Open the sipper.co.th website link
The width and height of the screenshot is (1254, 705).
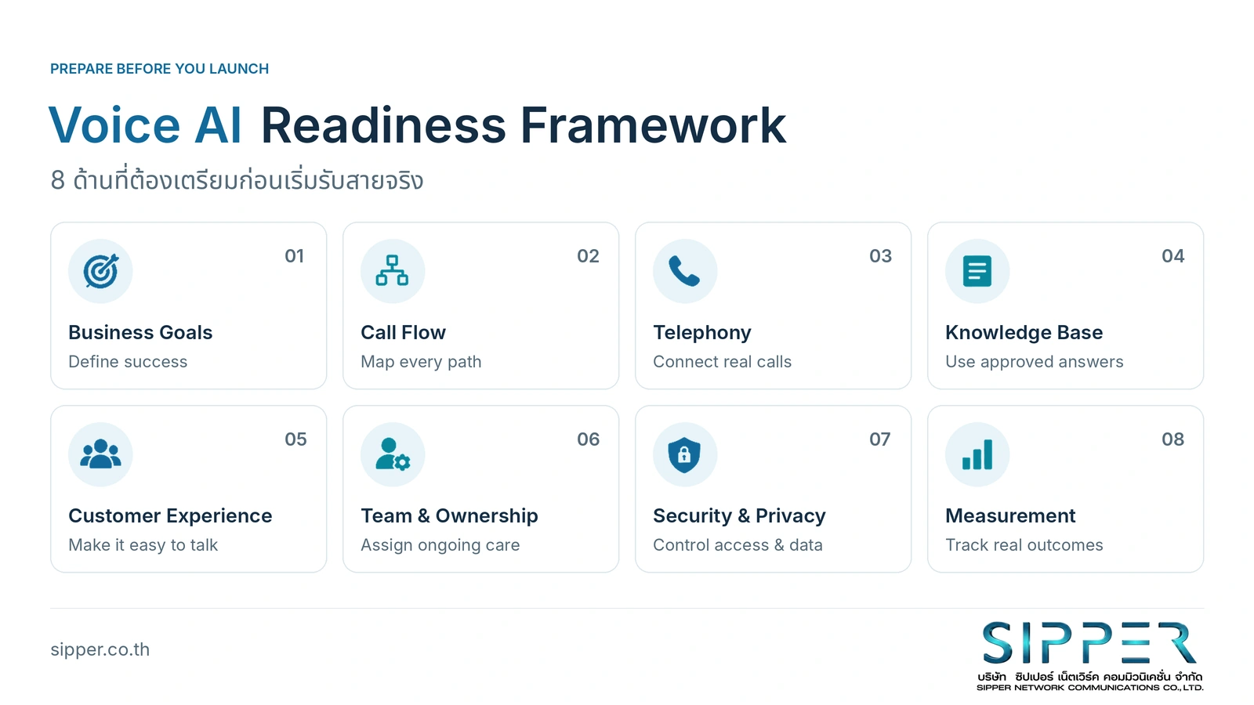[100, 649]
